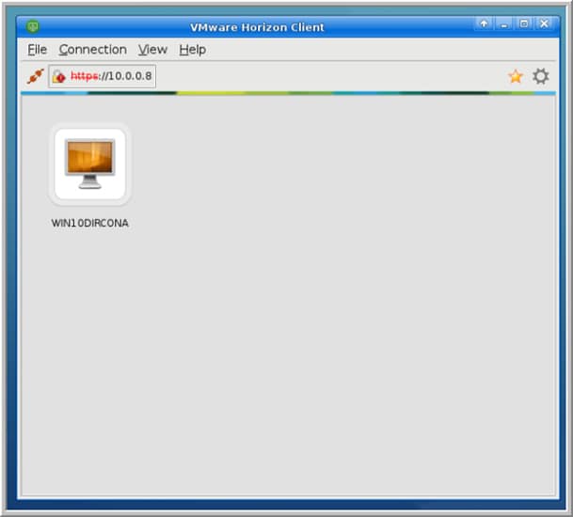Open the Connection menu

[93, 50]
